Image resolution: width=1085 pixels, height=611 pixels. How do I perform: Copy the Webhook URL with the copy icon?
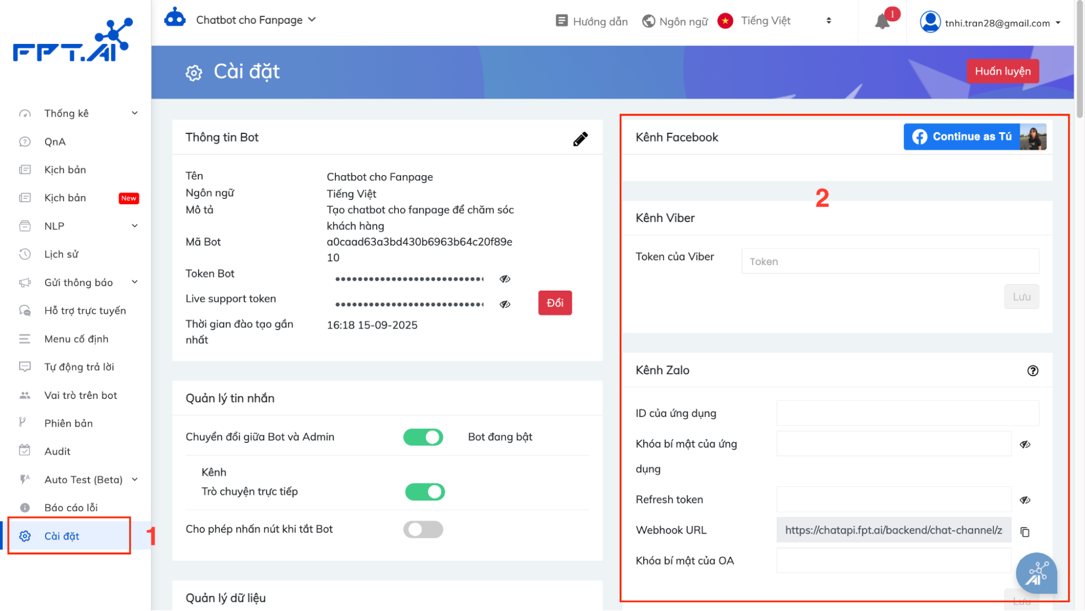point(1025,532)
